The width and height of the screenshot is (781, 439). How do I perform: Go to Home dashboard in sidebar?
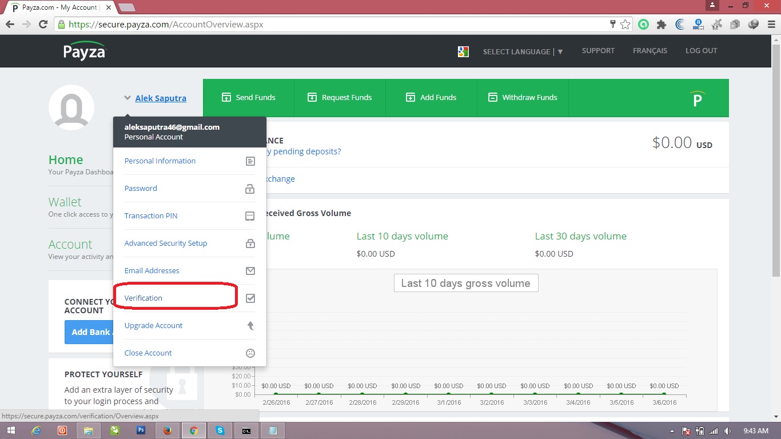click(66, 160)
